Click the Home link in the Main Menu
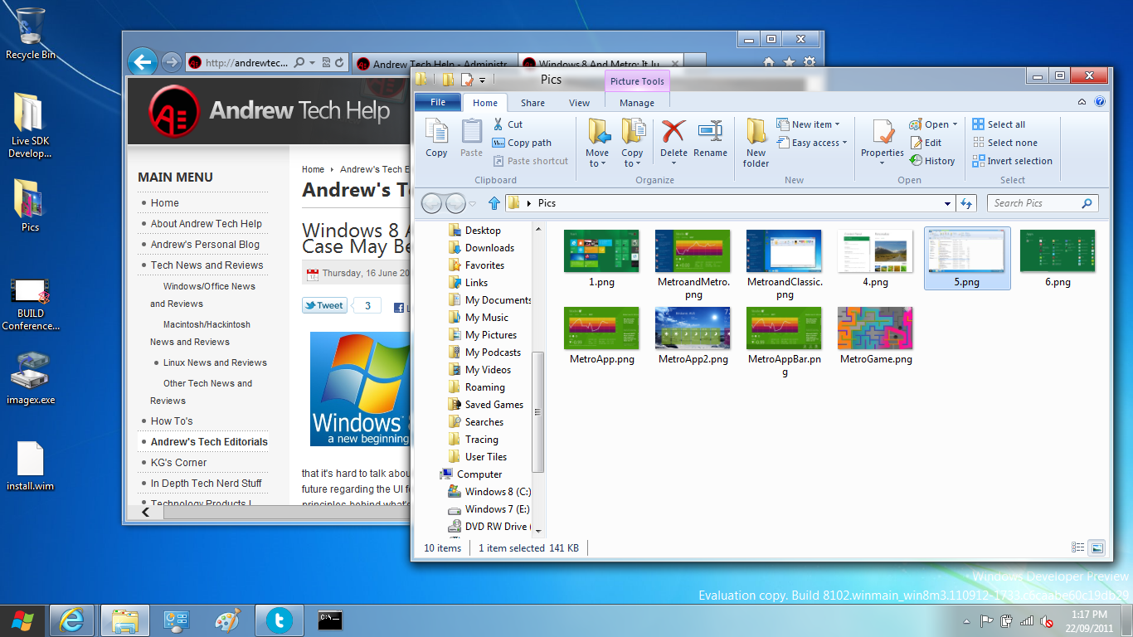The height and width of the screenshot is (637, 1133). tap(164, 203)
